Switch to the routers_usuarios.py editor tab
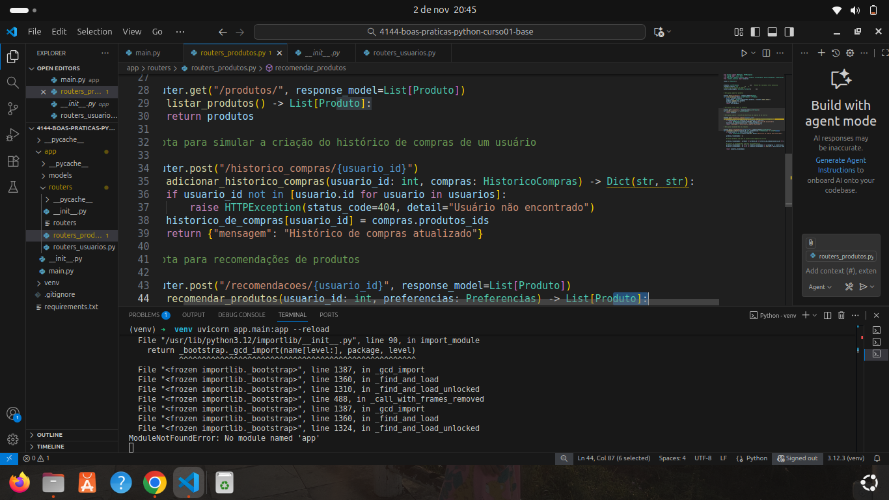Image resolution: width=889 pixels, height=500 pixels. tap(403, 53)
